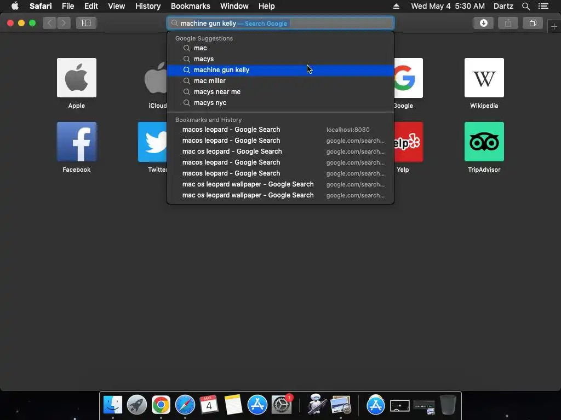Launch Google Chrome from dock

click(x=161, y=405)
